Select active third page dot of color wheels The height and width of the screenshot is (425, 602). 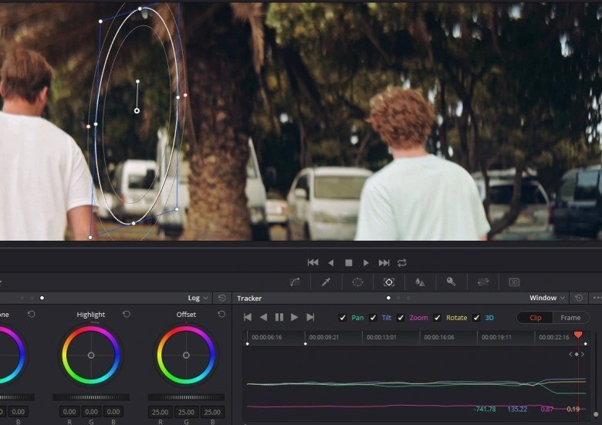click(42, 298)
